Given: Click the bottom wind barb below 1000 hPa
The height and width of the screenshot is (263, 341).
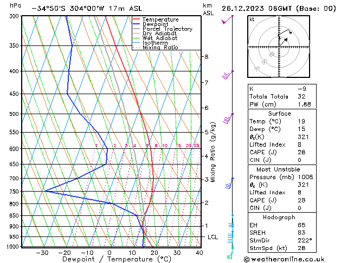Looking at the screenshot, I should [x=230, y=253].
